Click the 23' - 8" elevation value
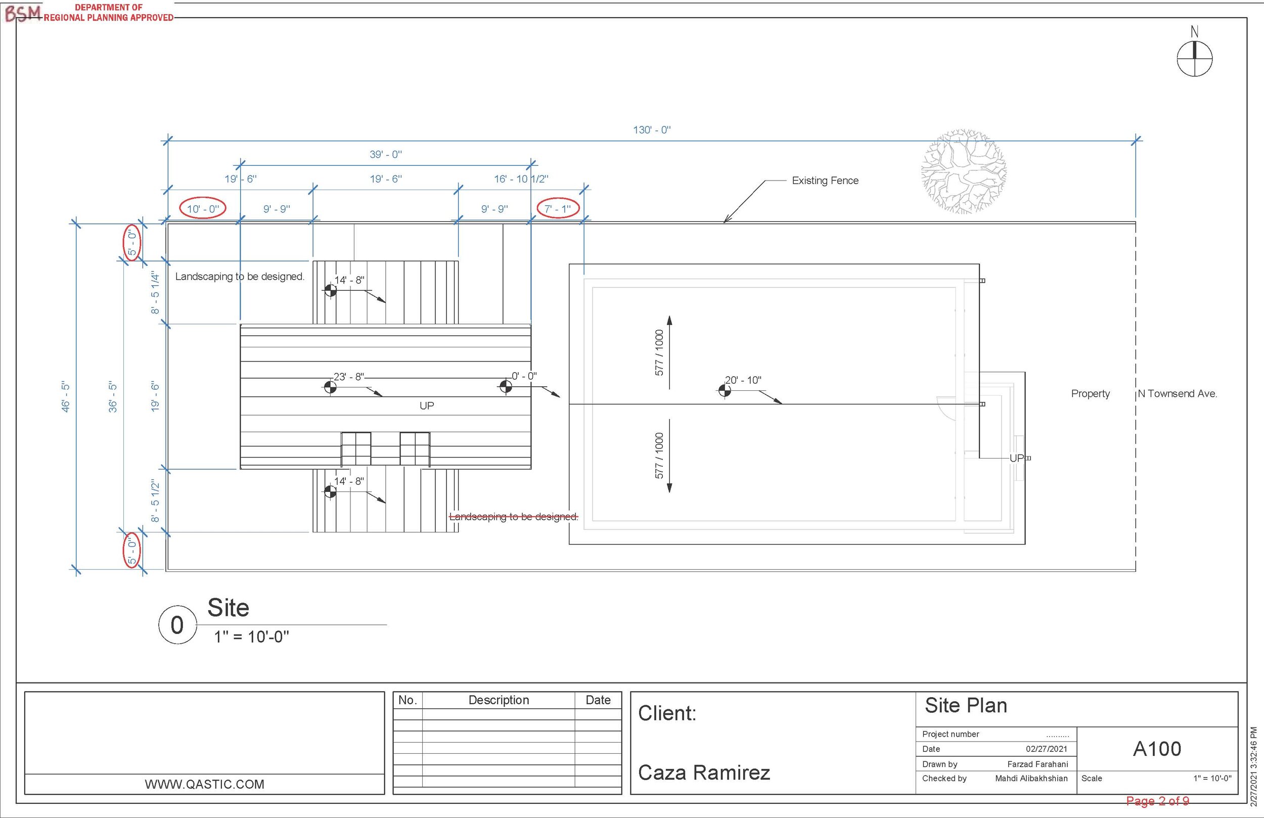The height and width of the screenshot is (818, 1264). (349, 377)
